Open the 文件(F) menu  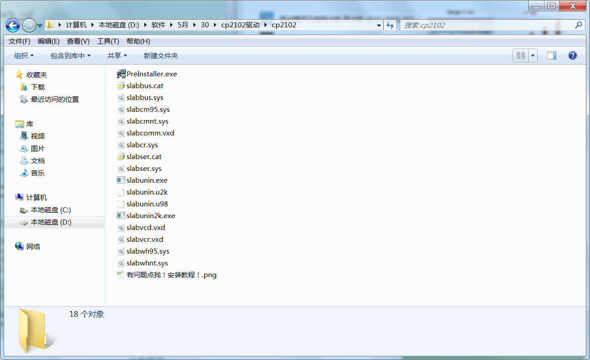(19, 41)
